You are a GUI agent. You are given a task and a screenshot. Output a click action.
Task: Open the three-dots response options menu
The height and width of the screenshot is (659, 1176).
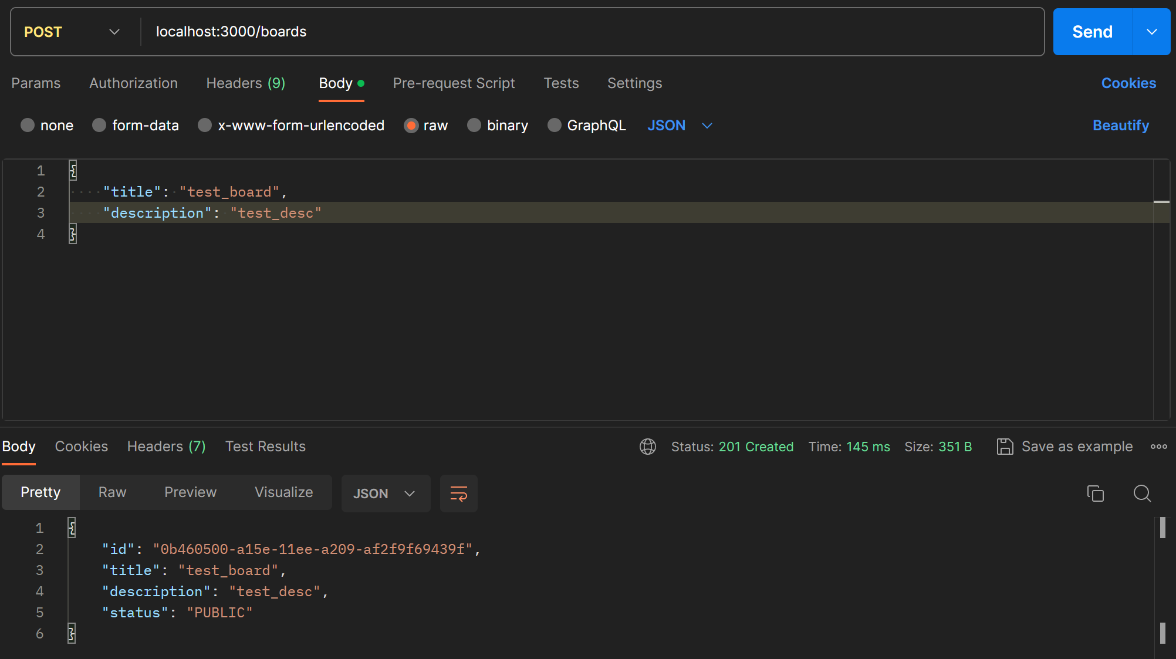pyautogui.click(x=1158, y=447)
